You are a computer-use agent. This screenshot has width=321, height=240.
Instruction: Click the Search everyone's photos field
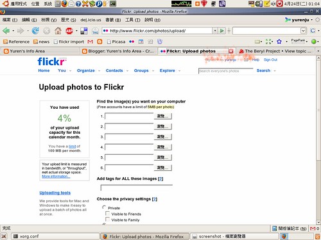tap(226, 71)
